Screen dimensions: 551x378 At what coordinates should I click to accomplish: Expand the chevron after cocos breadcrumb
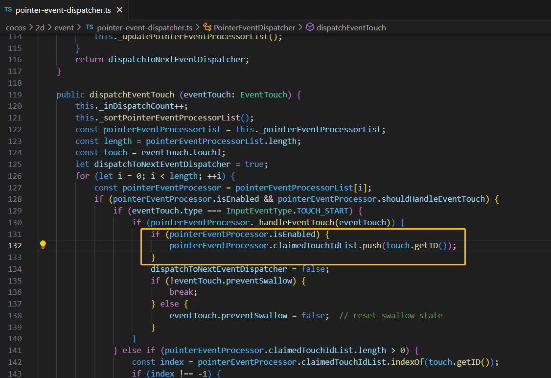click(x=31, y=27)
